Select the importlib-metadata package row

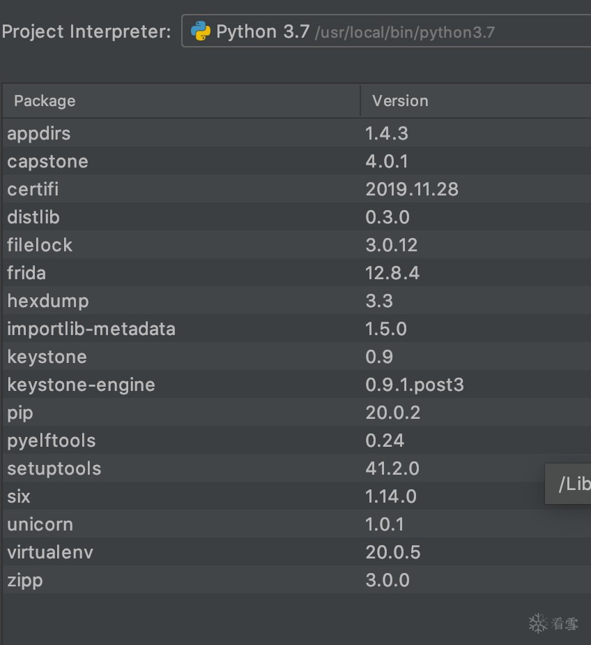[x=91, y=329]
